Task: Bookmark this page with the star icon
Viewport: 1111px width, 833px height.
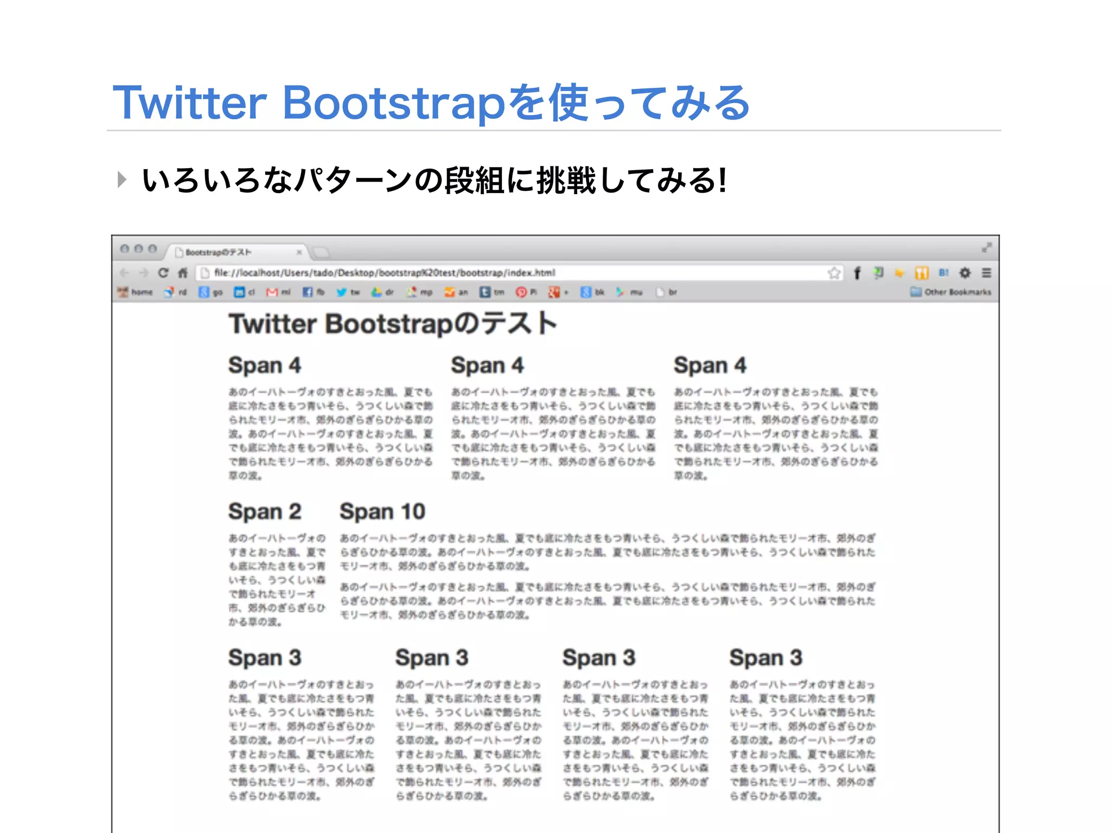Action: [x=834, y=273]
